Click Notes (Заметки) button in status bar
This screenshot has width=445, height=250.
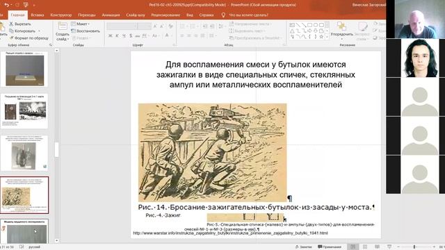coord(303,247)
